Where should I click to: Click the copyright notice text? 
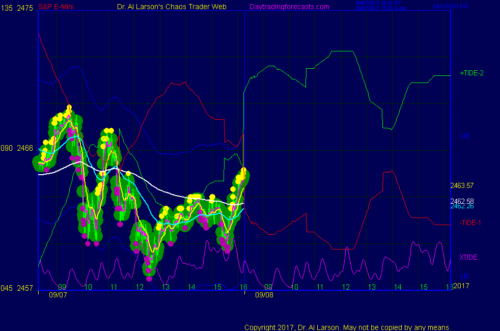point(348,327)
